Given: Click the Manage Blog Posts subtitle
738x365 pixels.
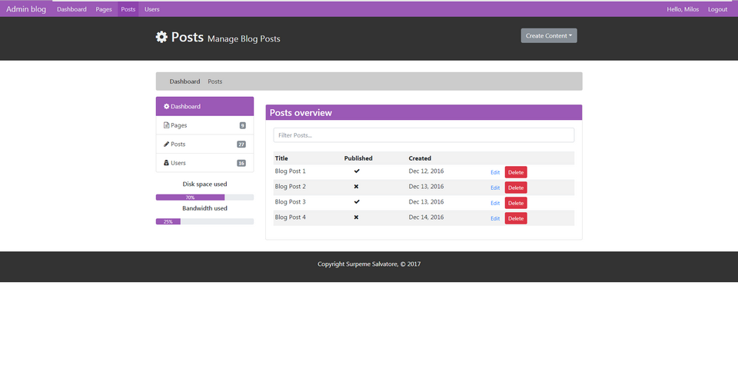Looking at the screenshot, I should [x=244, y=39].
